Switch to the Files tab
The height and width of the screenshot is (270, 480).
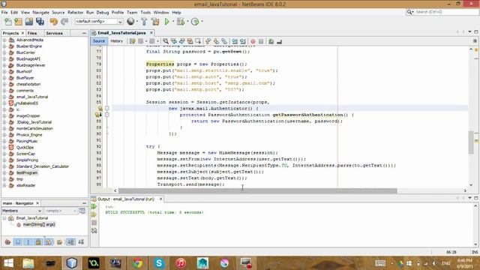tap(31, 33)
